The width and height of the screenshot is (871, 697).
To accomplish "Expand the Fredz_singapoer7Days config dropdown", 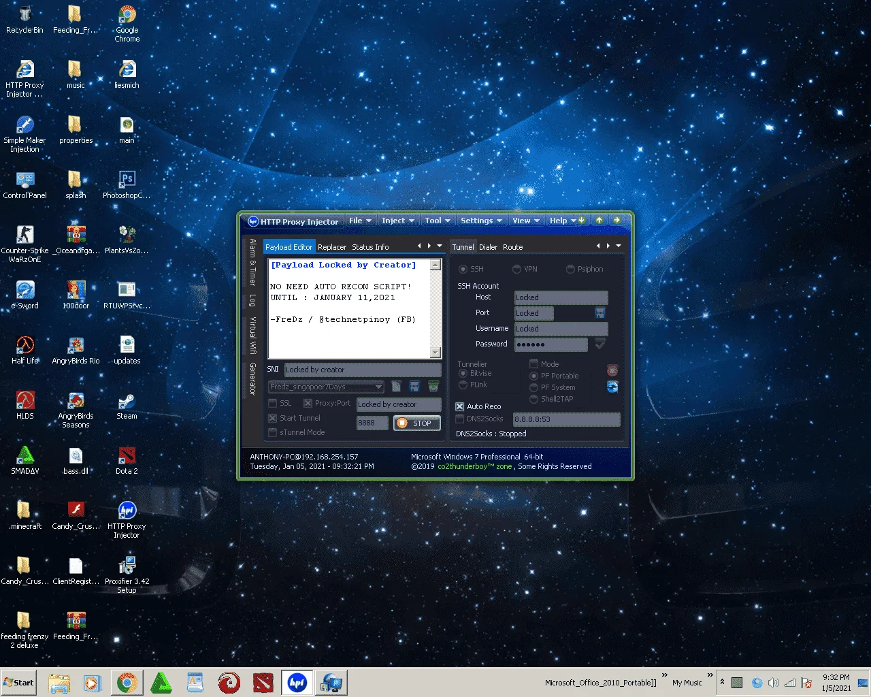I will click(x=379, y=387).
